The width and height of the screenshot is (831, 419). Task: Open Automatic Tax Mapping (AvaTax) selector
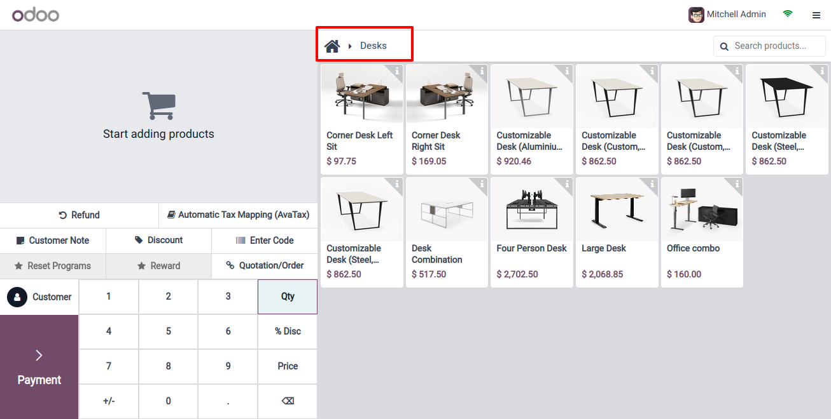[238, 215]
